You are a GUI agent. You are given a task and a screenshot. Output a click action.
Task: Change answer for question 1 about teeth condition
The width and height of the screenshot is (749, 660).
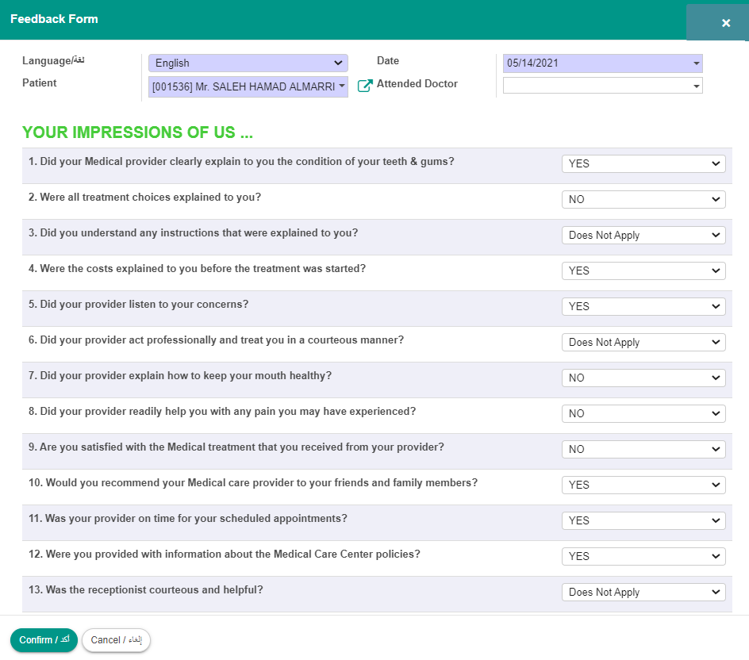tap(643, 163)
